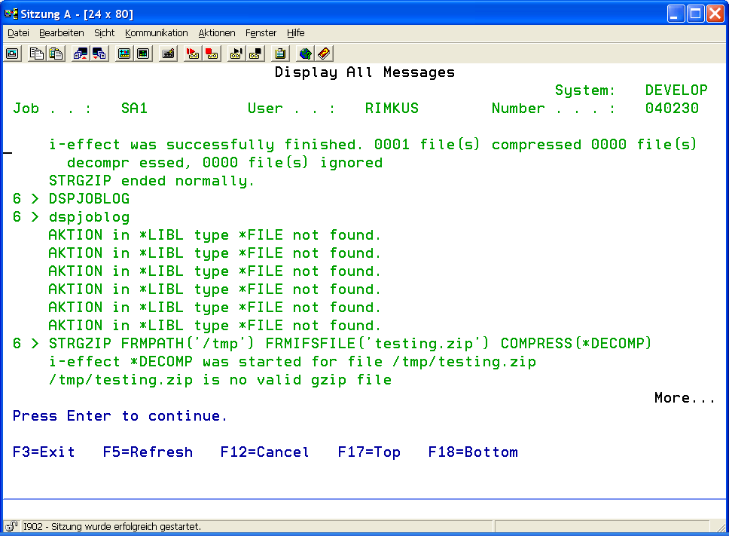Start macro recording with red play icon
Image resolution: width=729 pixels, height=536 pixels.
pyautogui.click(x=193, y=54)
